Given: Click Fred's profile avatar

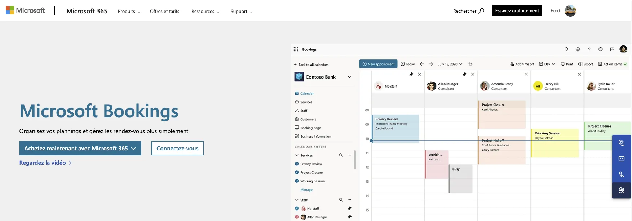Looking at the screenshot, I should click(x=570, y=11).
